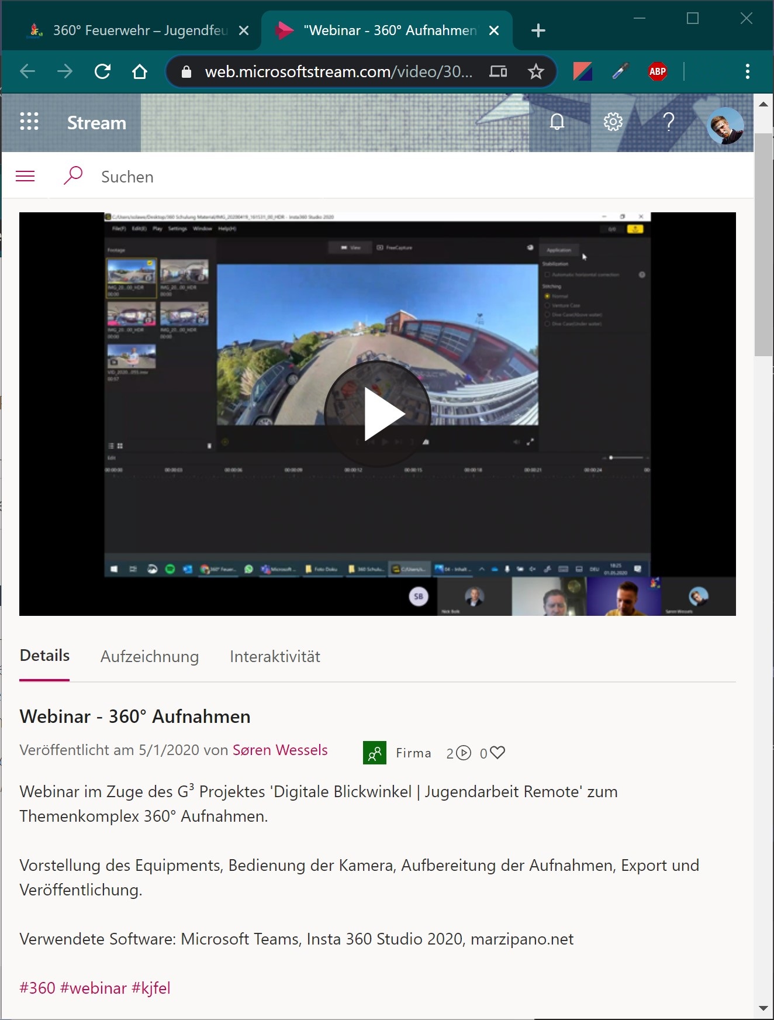Viewport: 774px width, 1020px height.
Task: Open the red-blue square extension icon
Action: click(583, 71)
